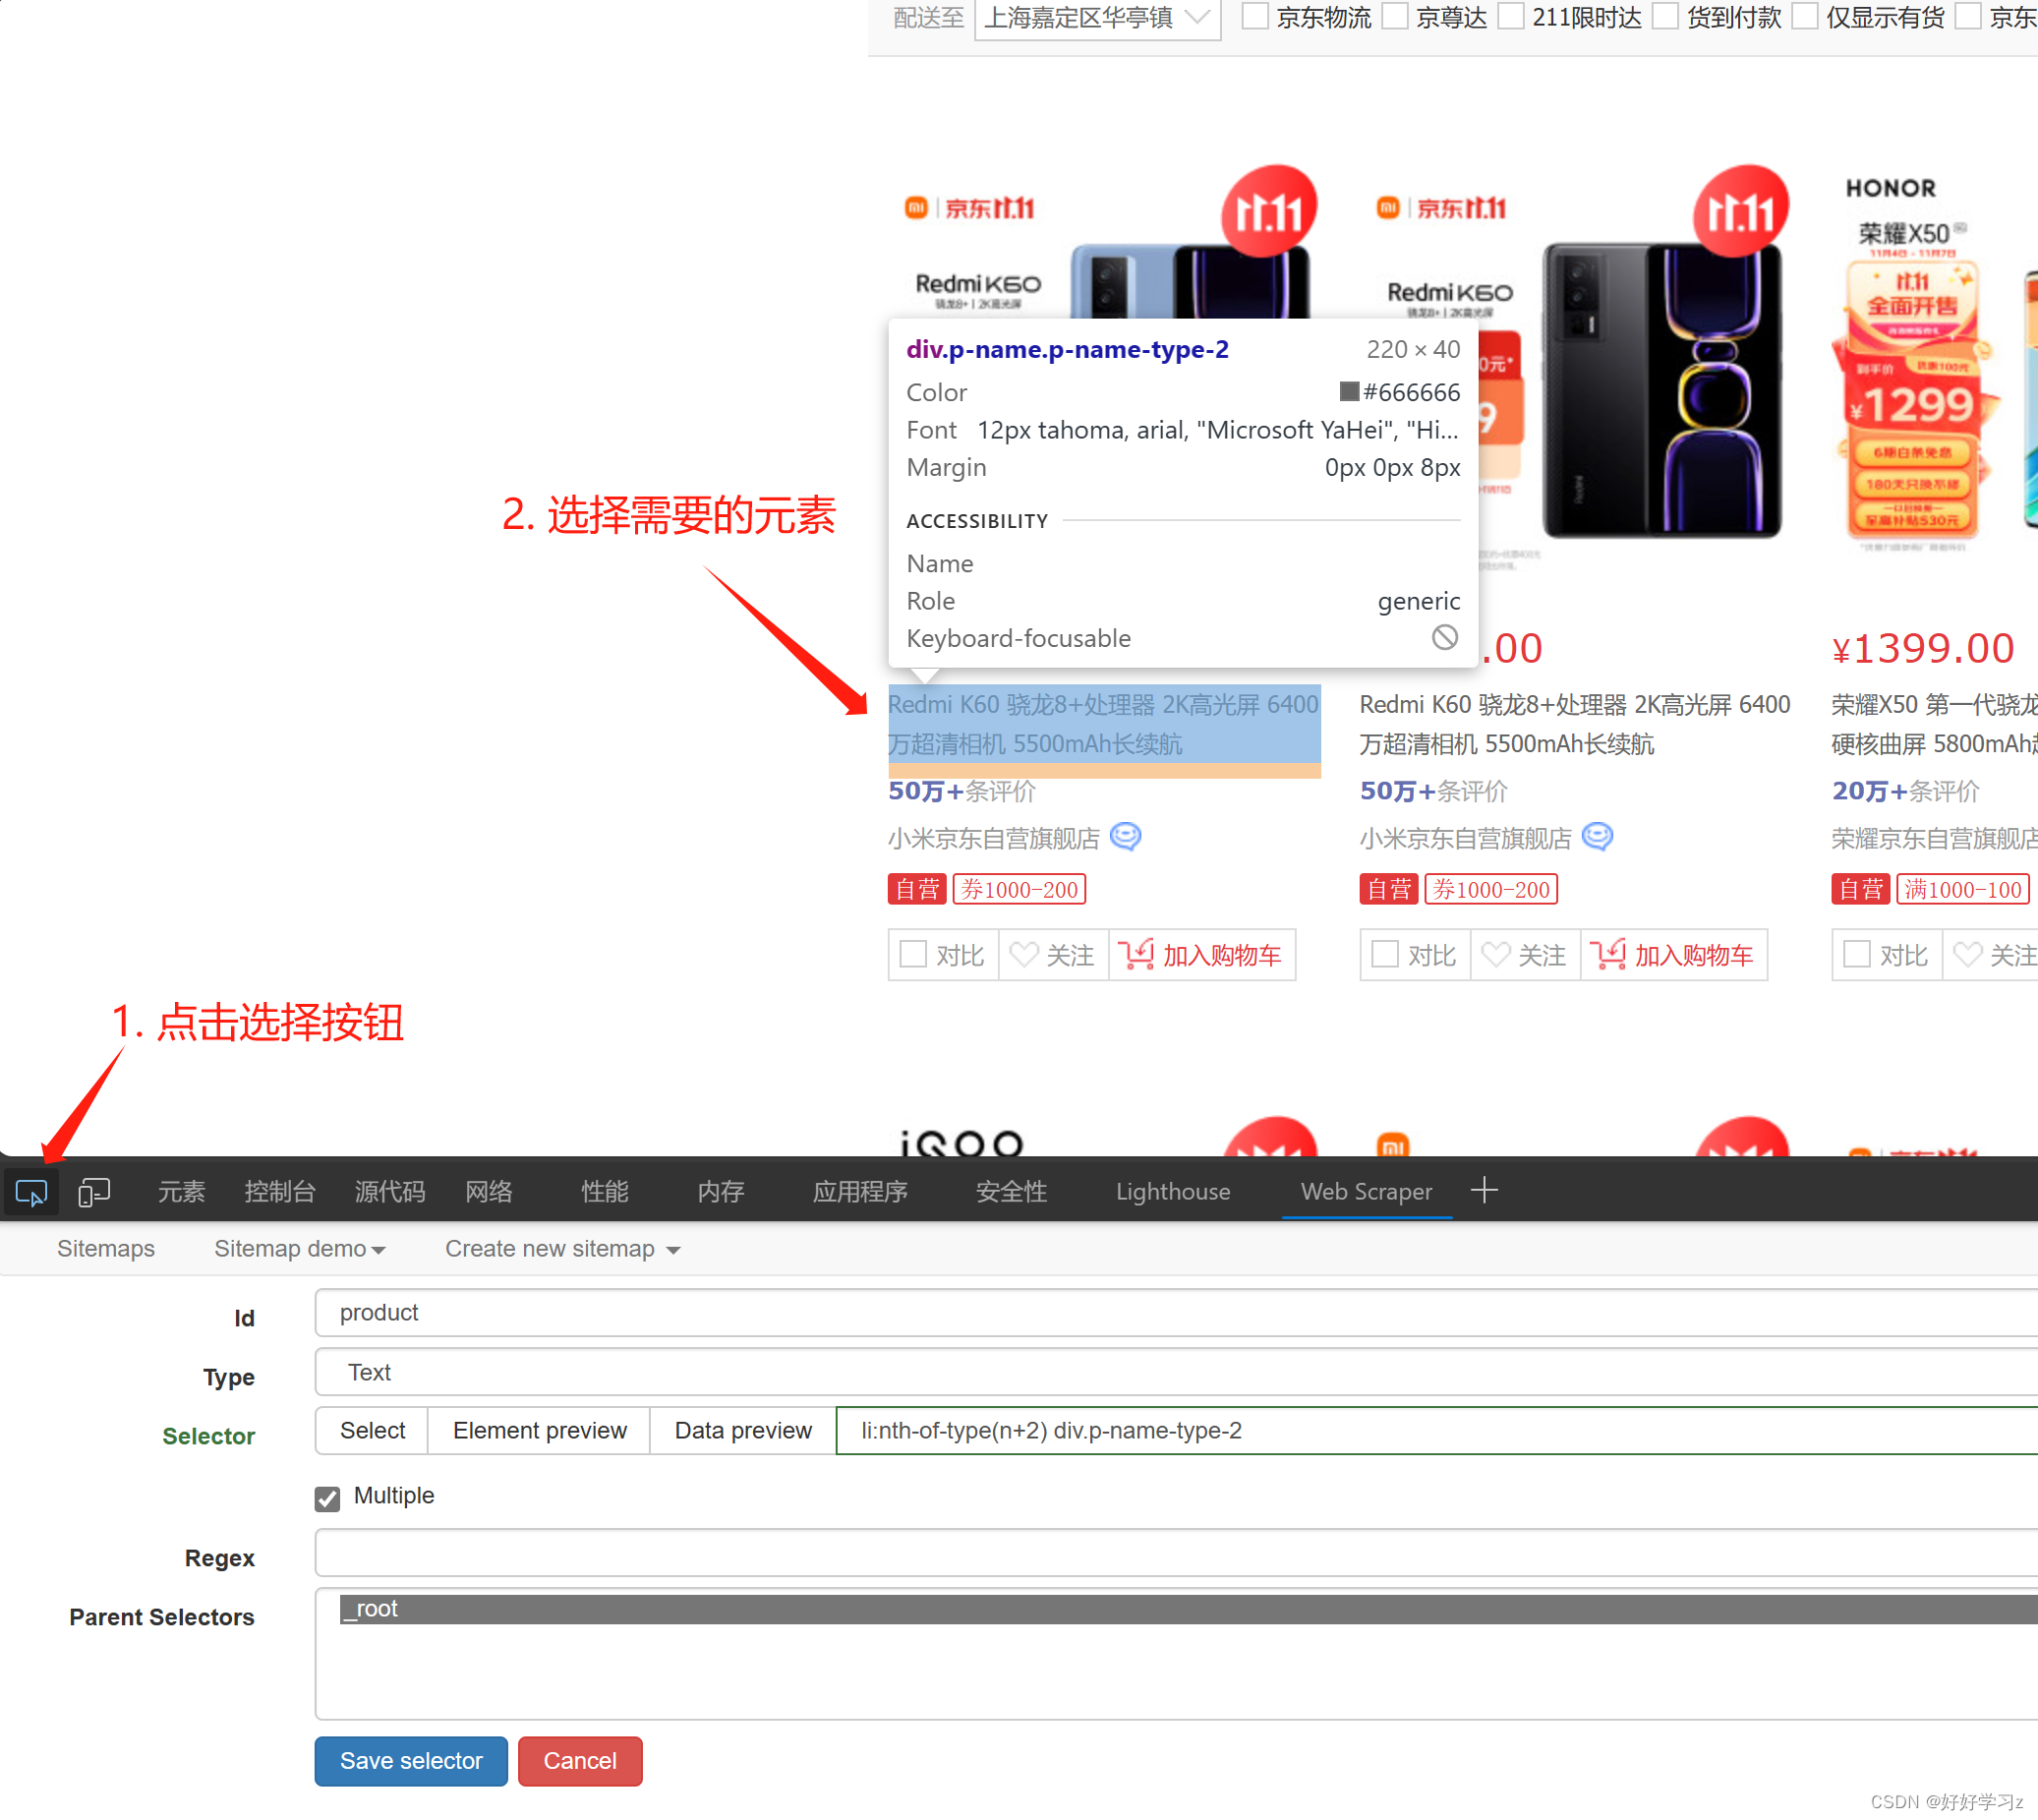Switch to the 应用程序 tab
This screenshot has width=2038, height=1820.
[860, 1191]
